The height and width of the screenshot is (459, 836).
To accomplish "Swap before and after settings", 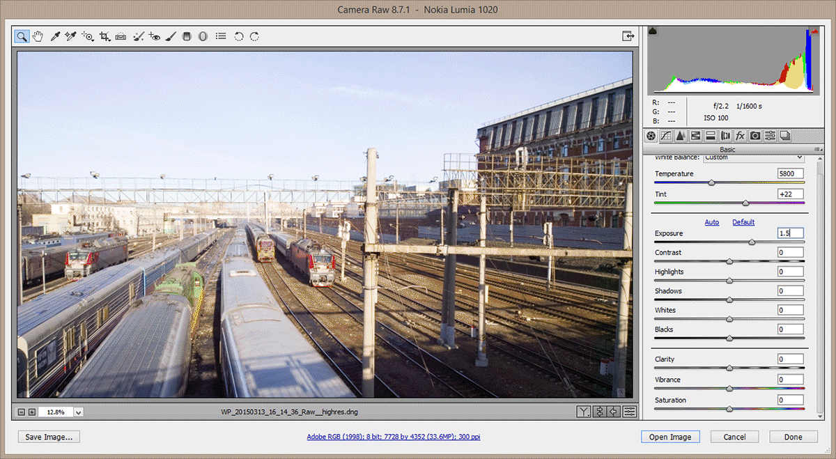I will point(599,412).
